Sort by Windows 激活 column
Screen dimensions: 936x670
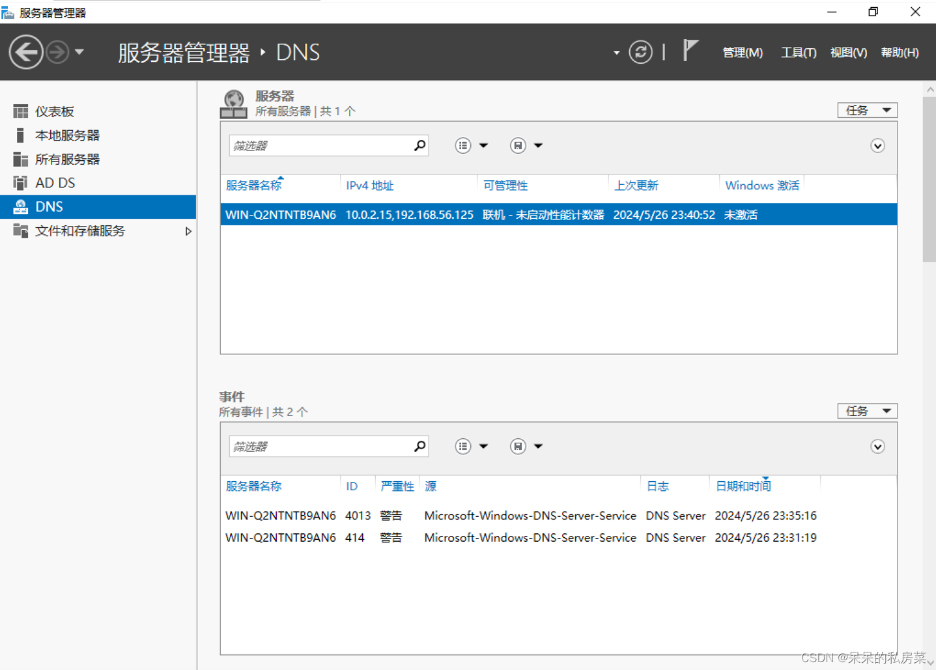click(762, 186)
